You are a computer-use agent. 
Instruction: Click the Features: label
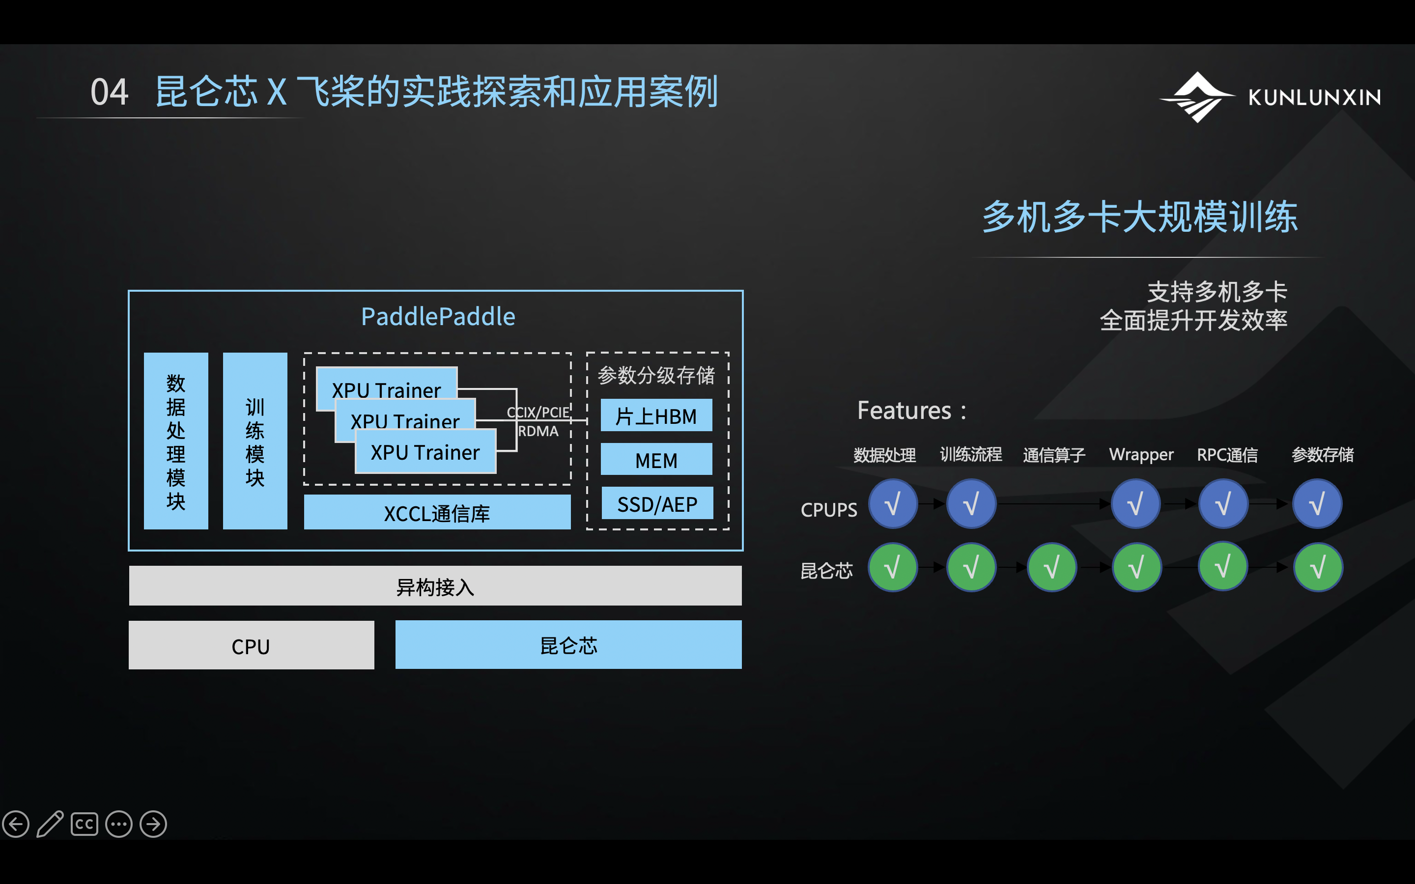tap(912, 411)
